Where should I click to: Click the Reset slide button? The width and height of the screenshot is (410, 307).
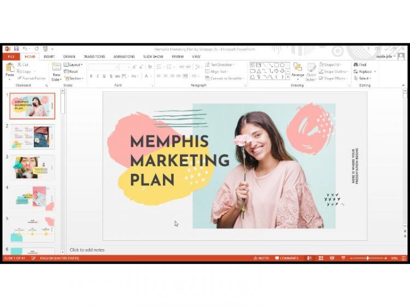click(71, 72)
